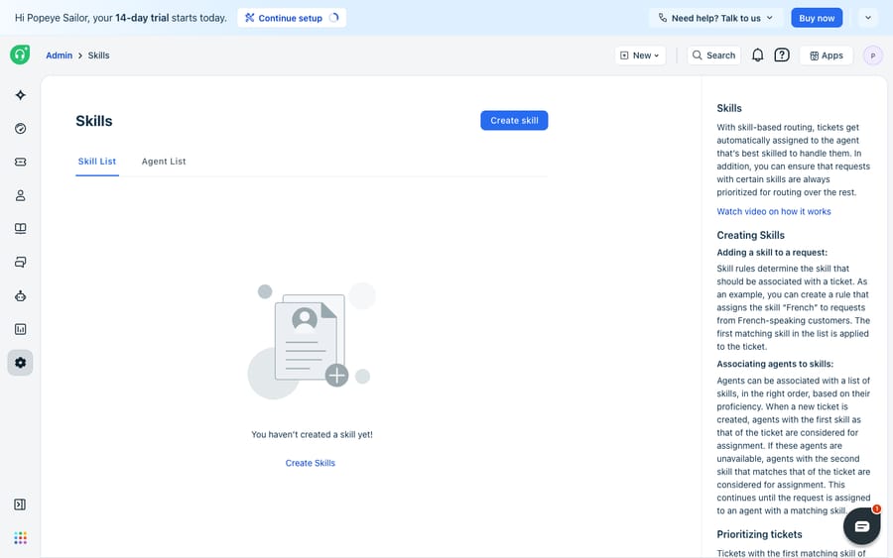Click the Prioritizing tickets heading
The width and height of the screenshot is (893, 558).
point(759,534)
